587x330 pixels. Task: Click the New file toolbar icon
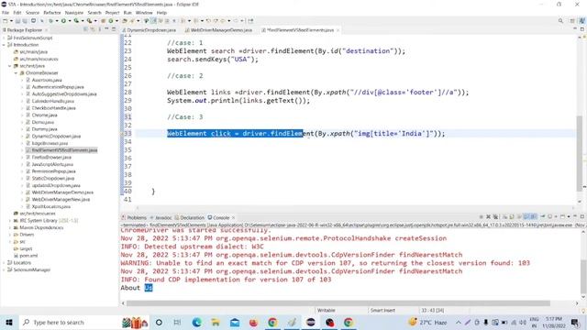tap(6, 21)
